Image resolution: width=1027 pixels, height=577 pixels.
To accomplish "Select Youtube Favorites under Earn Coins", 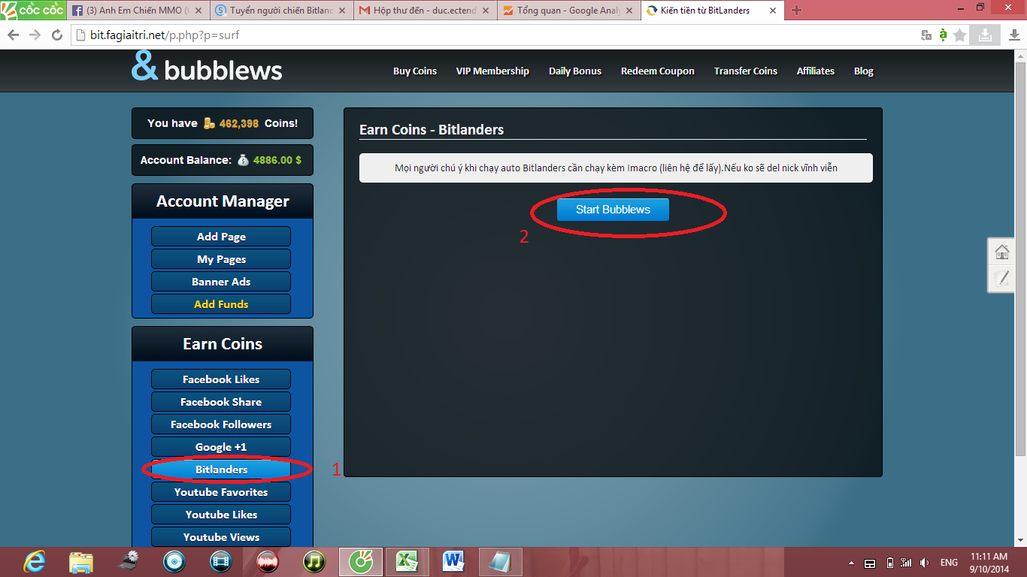I will click(x=221, y=492).
